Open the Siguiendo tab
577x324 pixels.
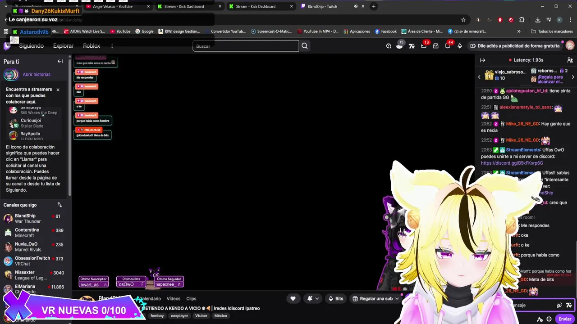point(31,46)
